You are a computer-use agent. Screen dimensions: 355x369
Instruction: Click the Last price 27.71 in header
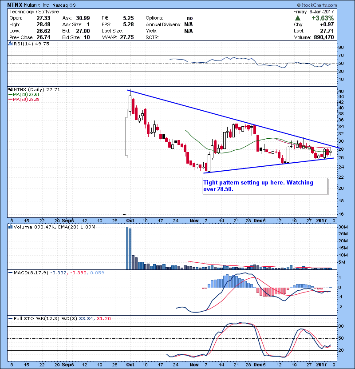click(x=327, y=31)
